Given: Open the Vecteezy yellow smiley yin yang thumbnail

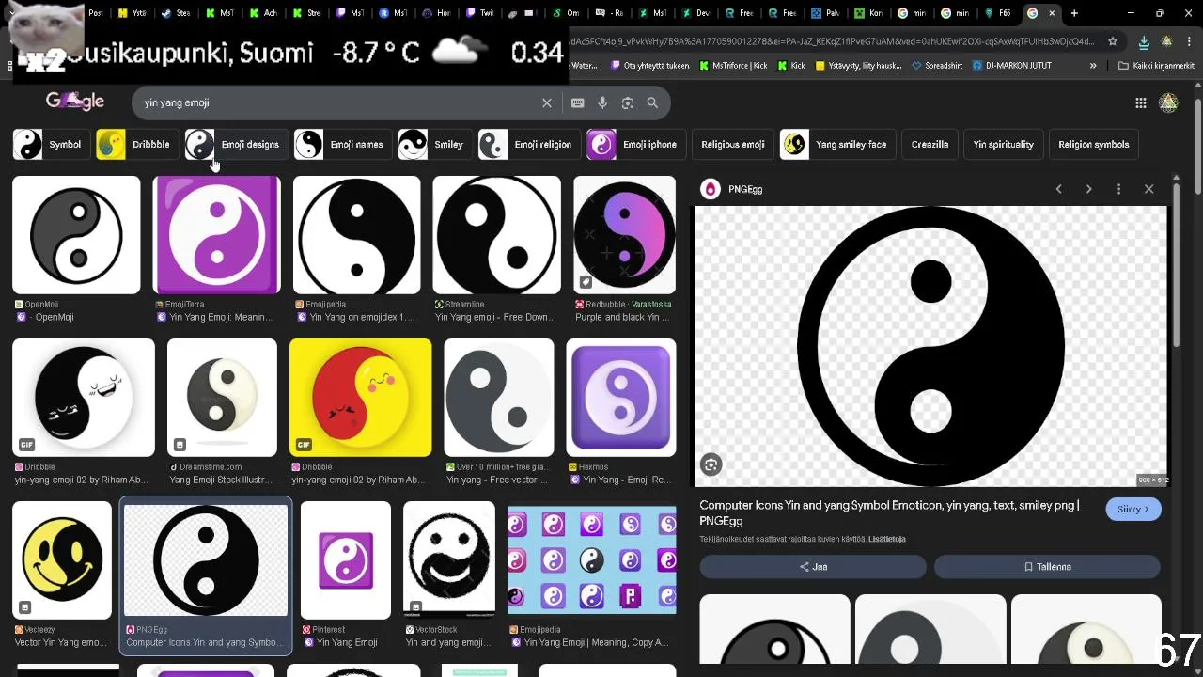Looking at the screenshot, I should click(x=62, y=560).
